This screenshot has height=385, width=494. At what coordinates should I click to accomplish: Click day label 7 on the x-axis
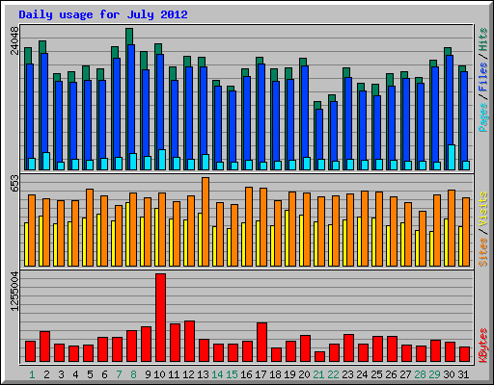119,374
